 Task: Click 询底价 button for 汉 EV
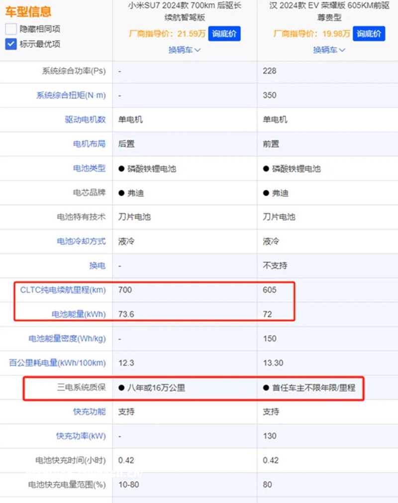(x=369, y=34)
